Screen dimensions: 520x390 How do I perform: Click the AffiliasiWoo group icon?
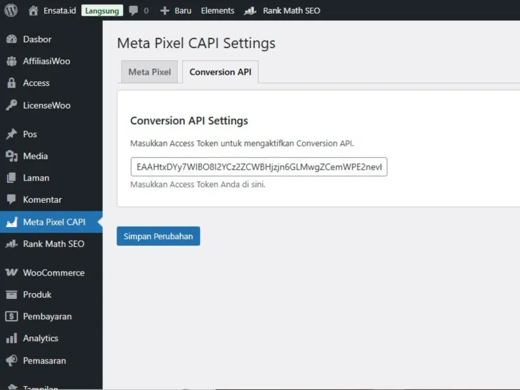pyautogui.click(x=11, y=61)
